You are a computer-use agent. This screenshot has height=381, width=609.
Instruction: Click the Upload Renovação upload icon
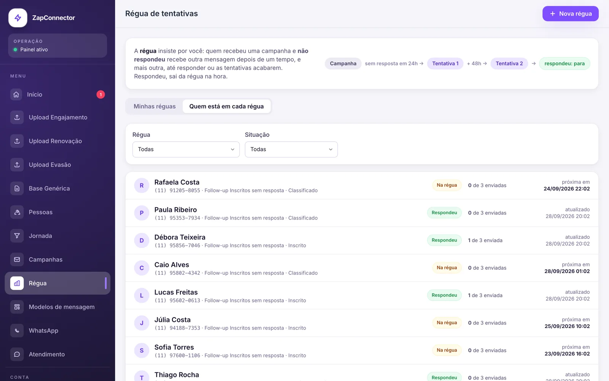[x=17, y=141]
